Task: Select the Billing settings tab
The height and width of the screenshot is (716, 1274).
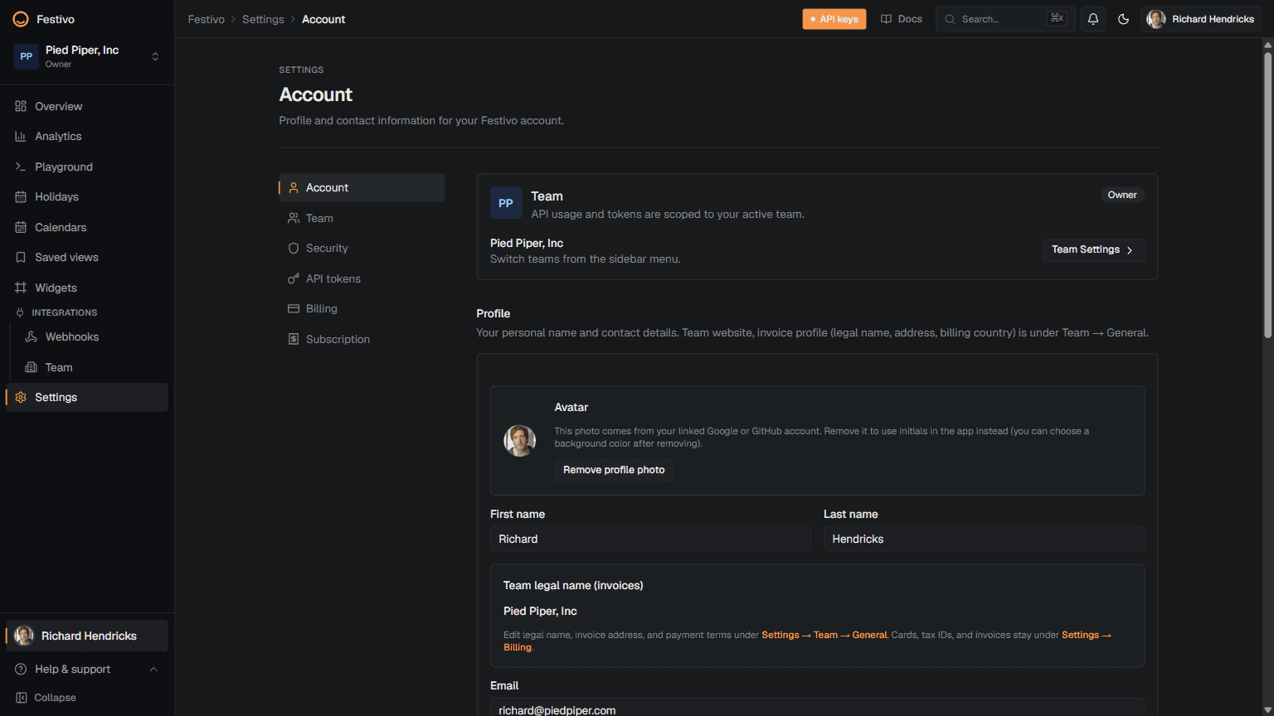Action: coord(362,309)
